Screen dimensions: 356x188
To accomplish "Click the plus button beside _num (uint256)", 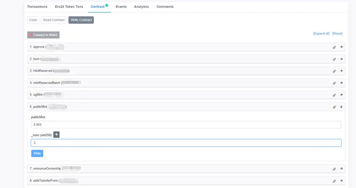I will click(x=57, y=135).
